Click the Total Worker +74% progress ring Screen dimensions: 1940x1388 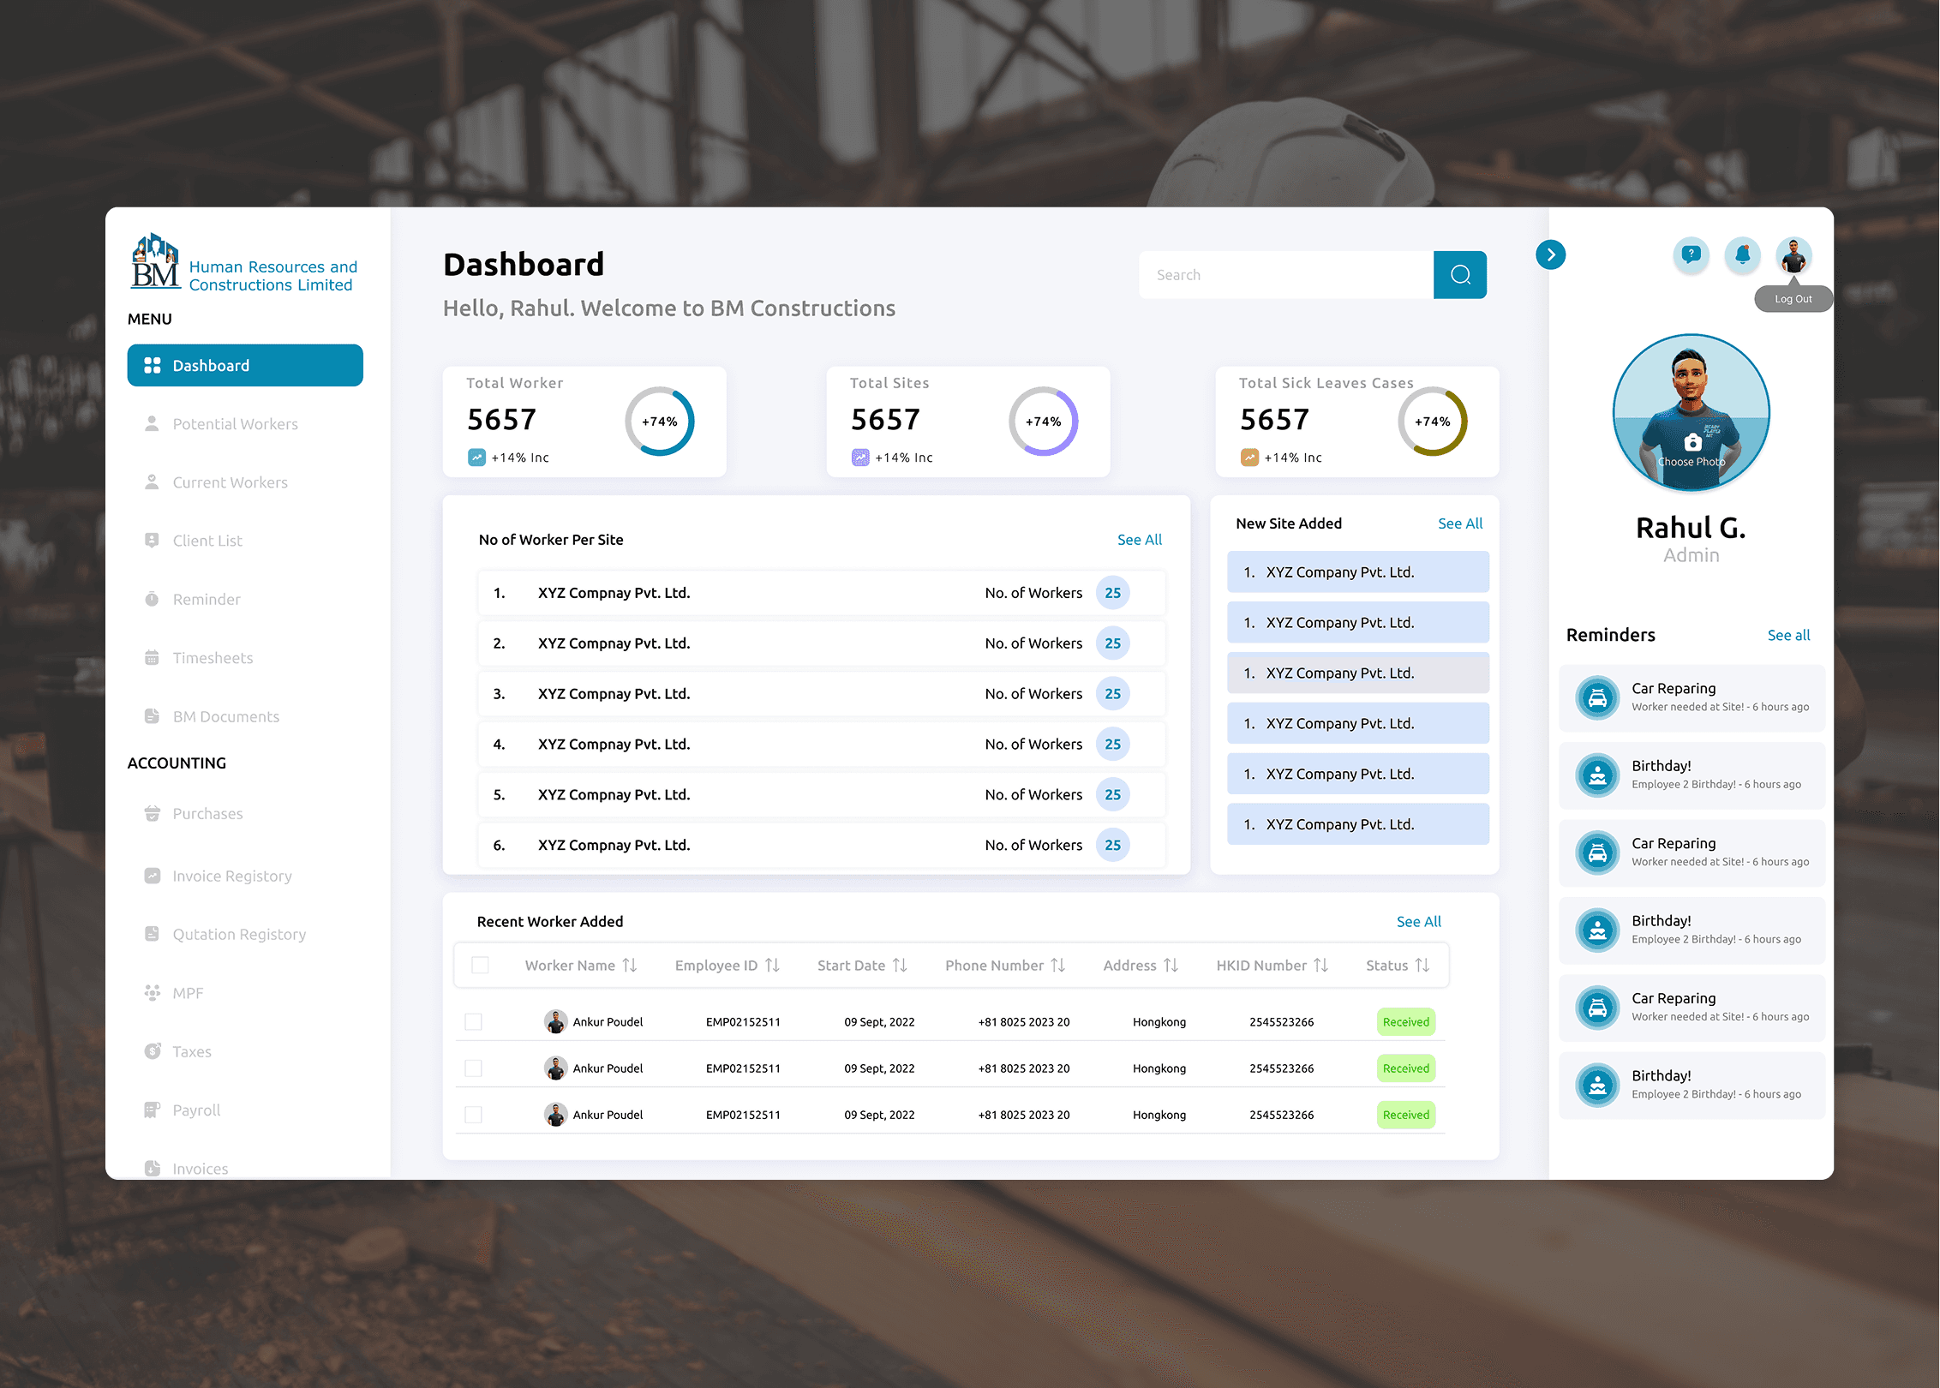pyautogui.click(x=659, y=422)
